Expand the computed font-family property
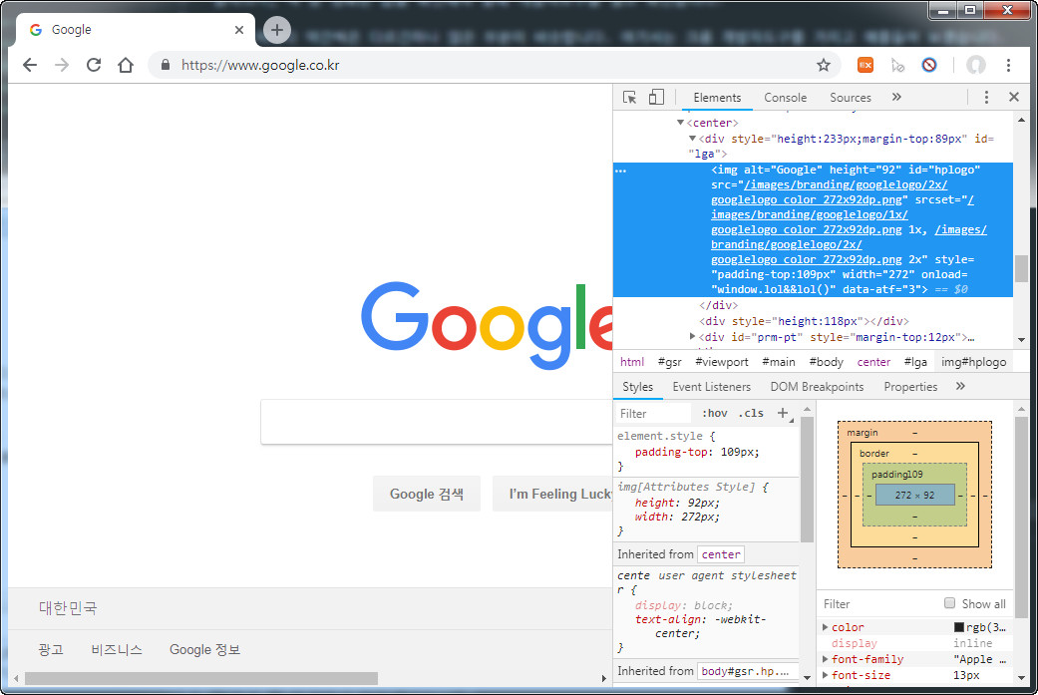Screen dimensions: 1038x695 pos(825,658)
